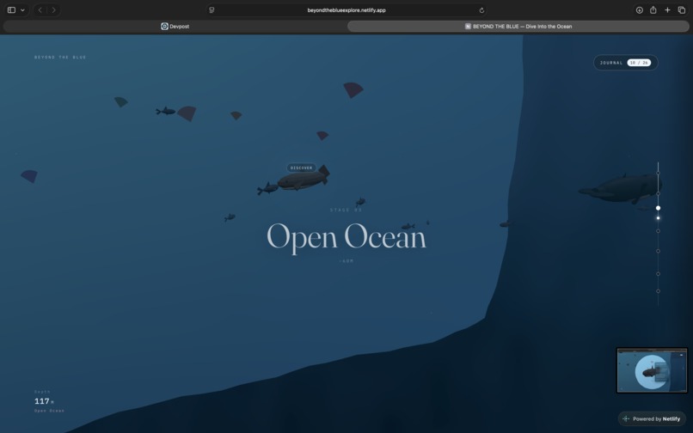Click the N favicon in Beyond the Blue tab
This screenshot has height=433, width=693.
(468, 27)
